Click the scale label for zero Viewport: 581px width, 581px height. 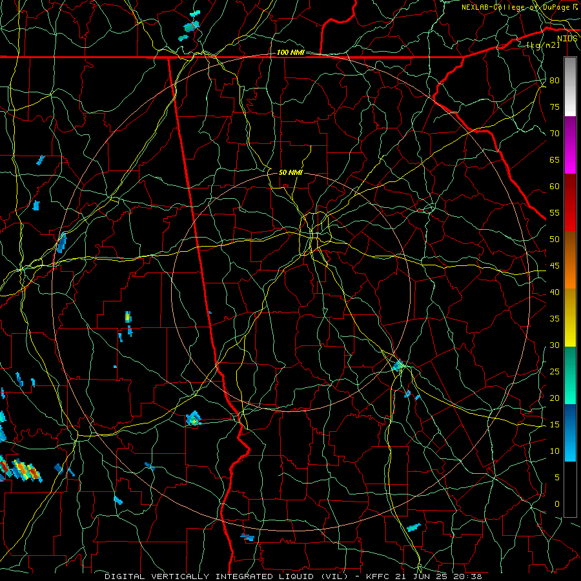(557, 504)
